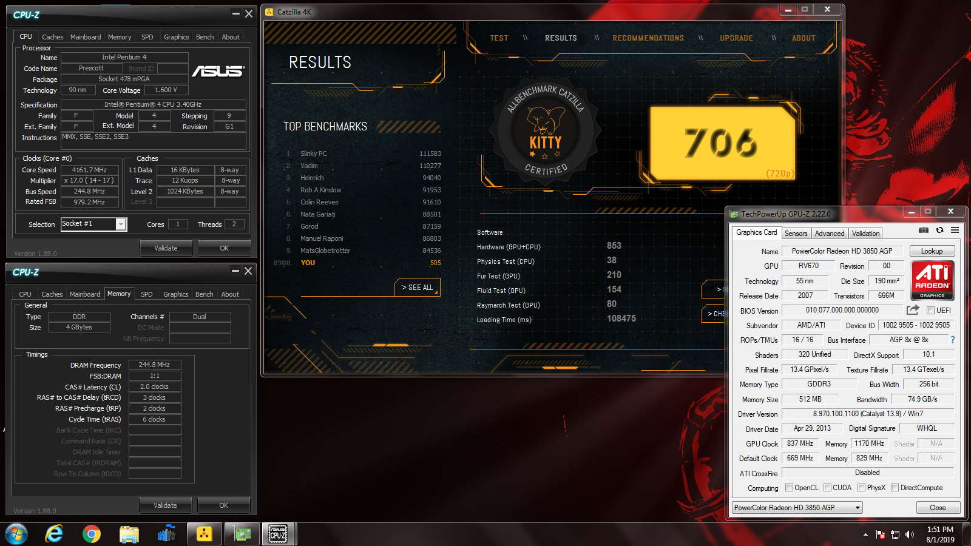The width and height of the screenshot is (971, 546).
Task: Click Lookup button in GPU-Z
Action: click(x=932, y=251)
